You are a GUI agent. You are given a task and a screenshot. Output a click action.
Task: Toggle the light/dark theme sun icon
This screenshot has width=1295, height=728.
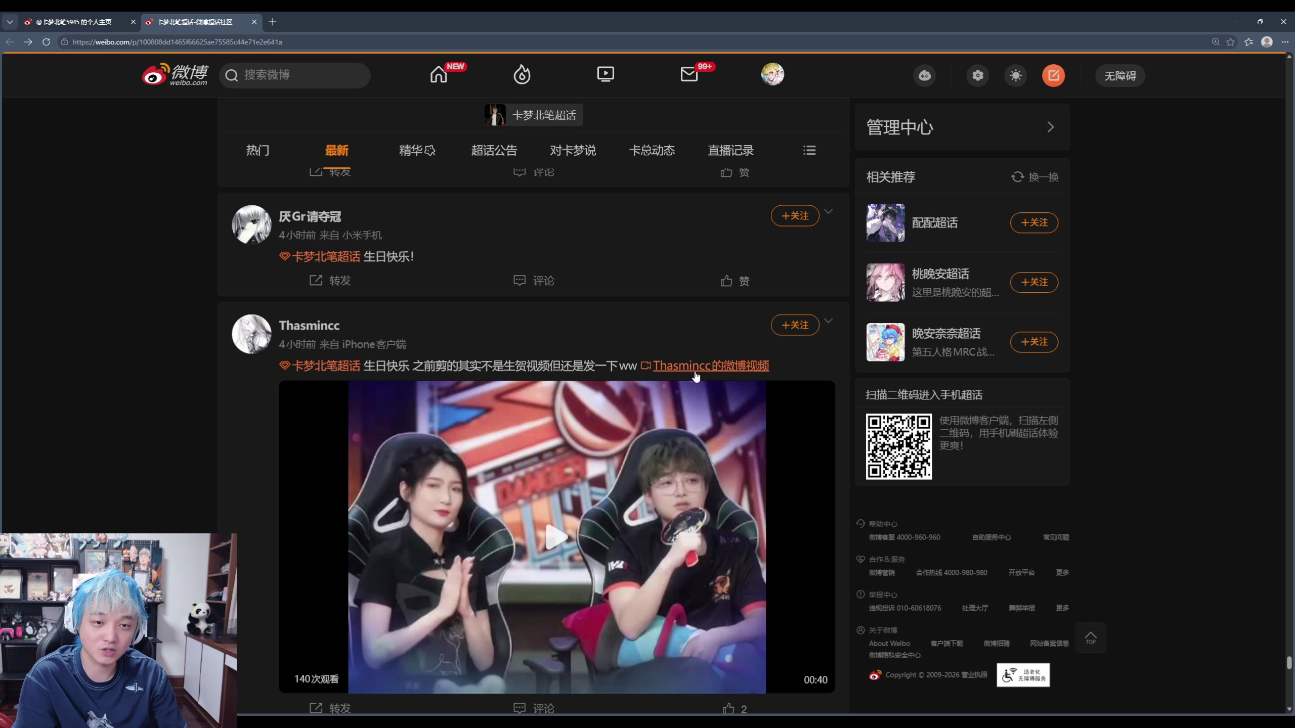tap(1016, 76)
